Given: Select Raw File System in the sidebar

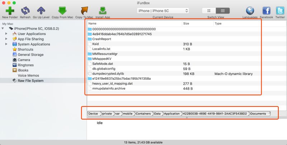Looking at the screenshot, I should [x=30, y=81].
